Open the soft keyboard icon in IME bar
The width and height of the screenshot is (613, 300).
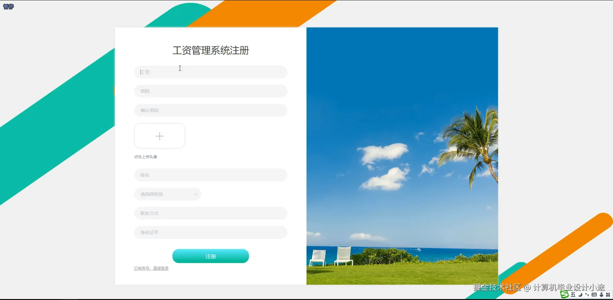pyautogui.click(x=594, y=295)
